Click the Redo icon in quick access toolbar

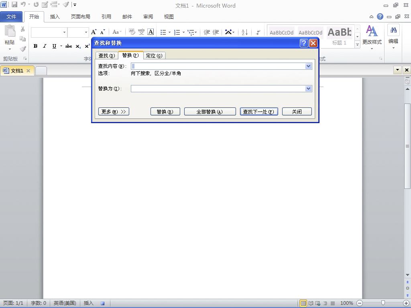pos(36,4)
